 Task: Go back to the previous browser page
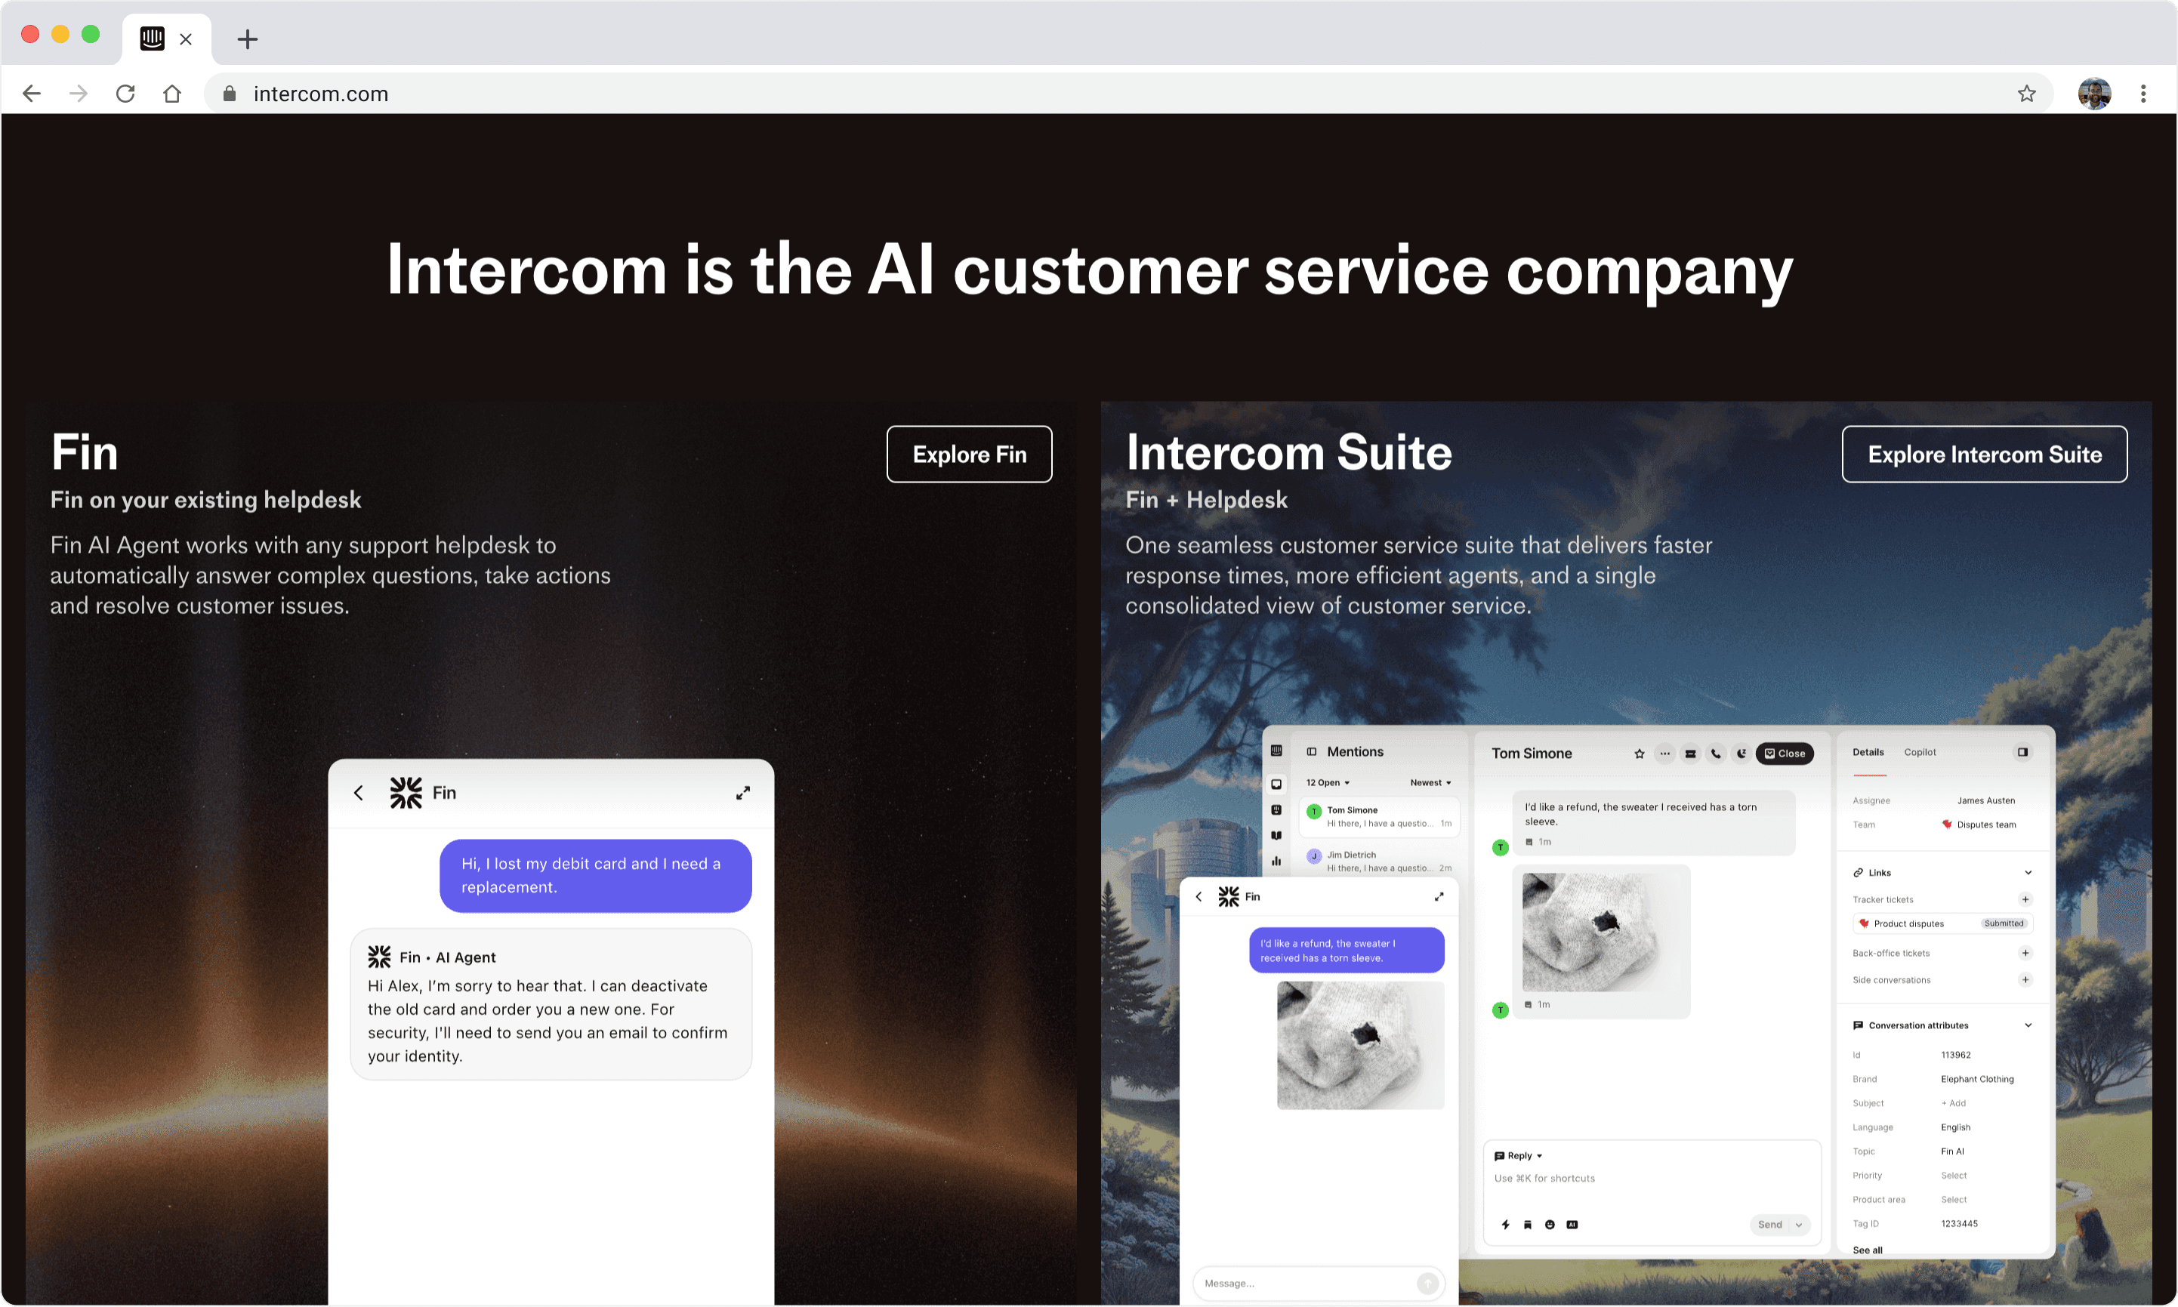pyautogui.click(x=32, y=94)
